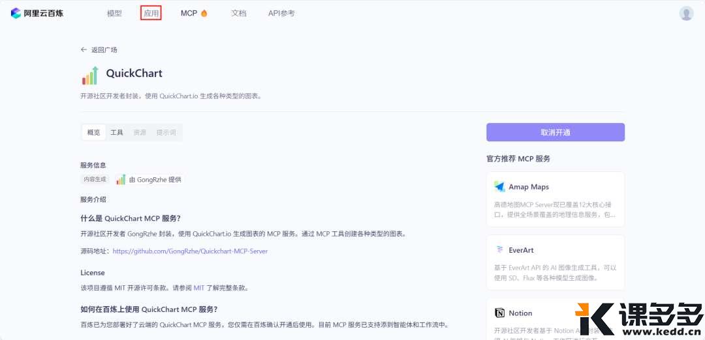
Task: Click the License heading
Action: pos(93,273)
